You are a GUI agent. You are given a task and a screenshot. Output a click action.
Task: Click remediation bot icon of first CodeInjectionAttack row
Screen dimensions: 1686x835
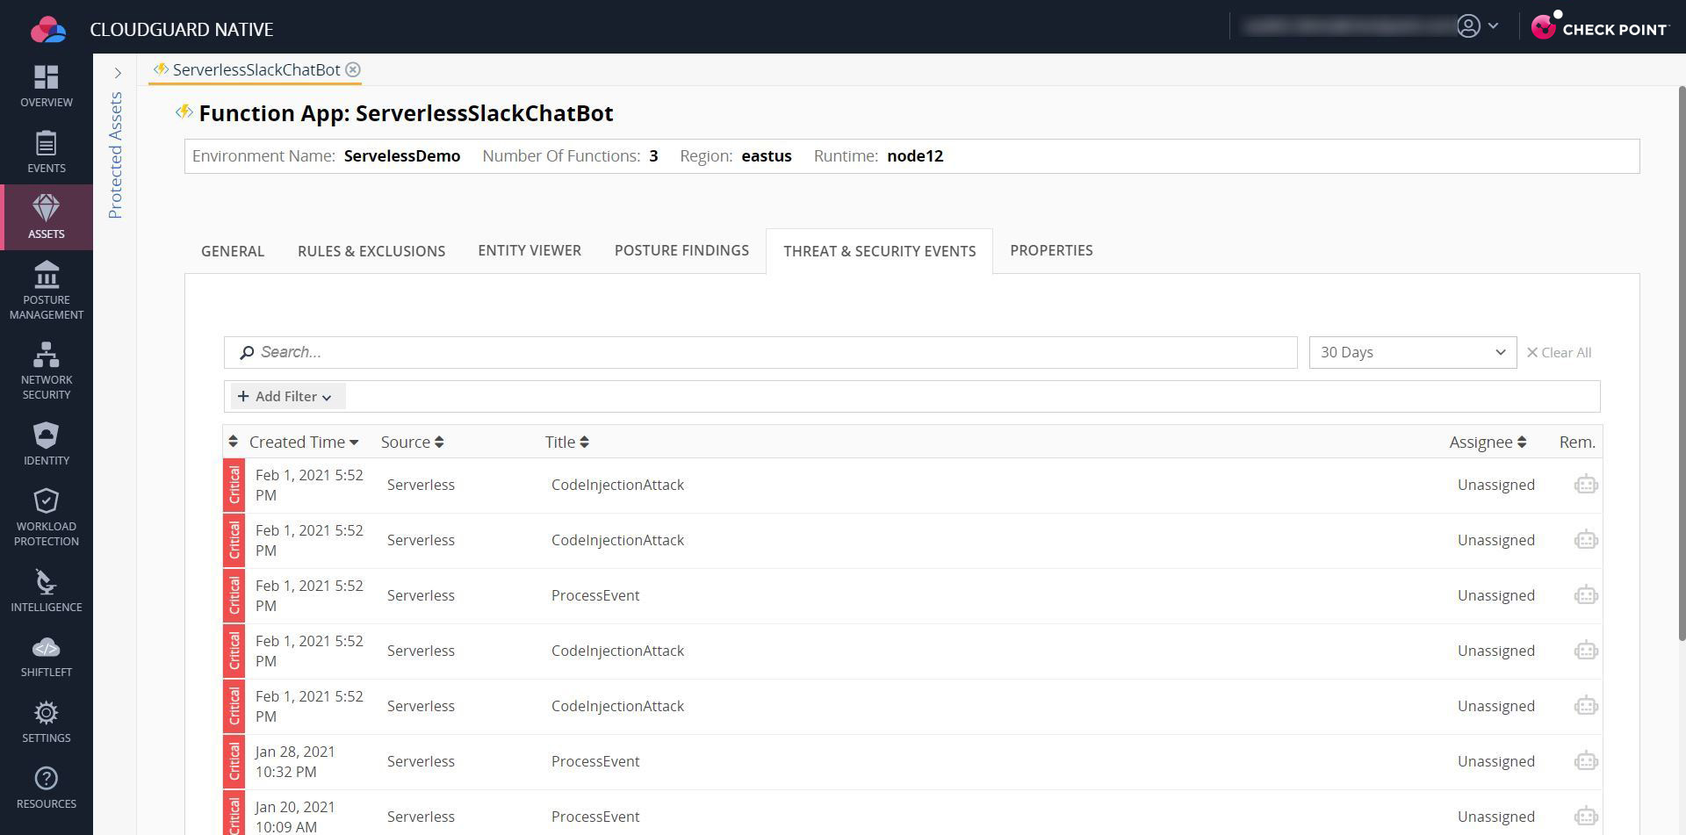(1586, 484)
